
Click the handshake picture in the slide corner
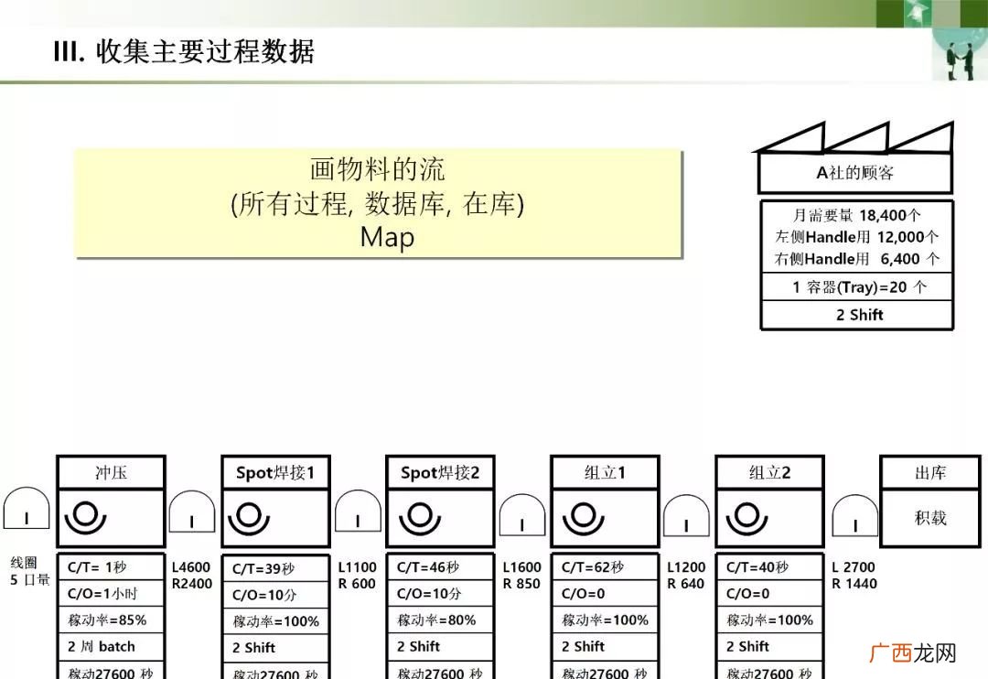pos(959,56)
